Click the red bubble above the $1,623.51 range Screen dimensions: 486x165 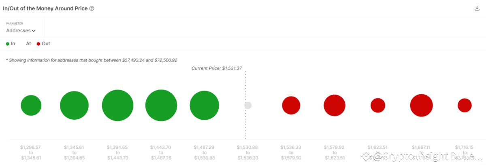click(x=378, y=106)
